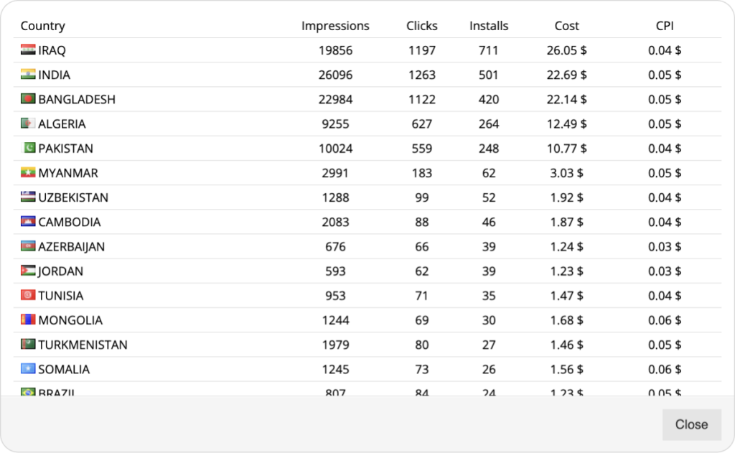Select the UZBEKISTAN country name
735x453 pixels.
(x=73, y=197)
